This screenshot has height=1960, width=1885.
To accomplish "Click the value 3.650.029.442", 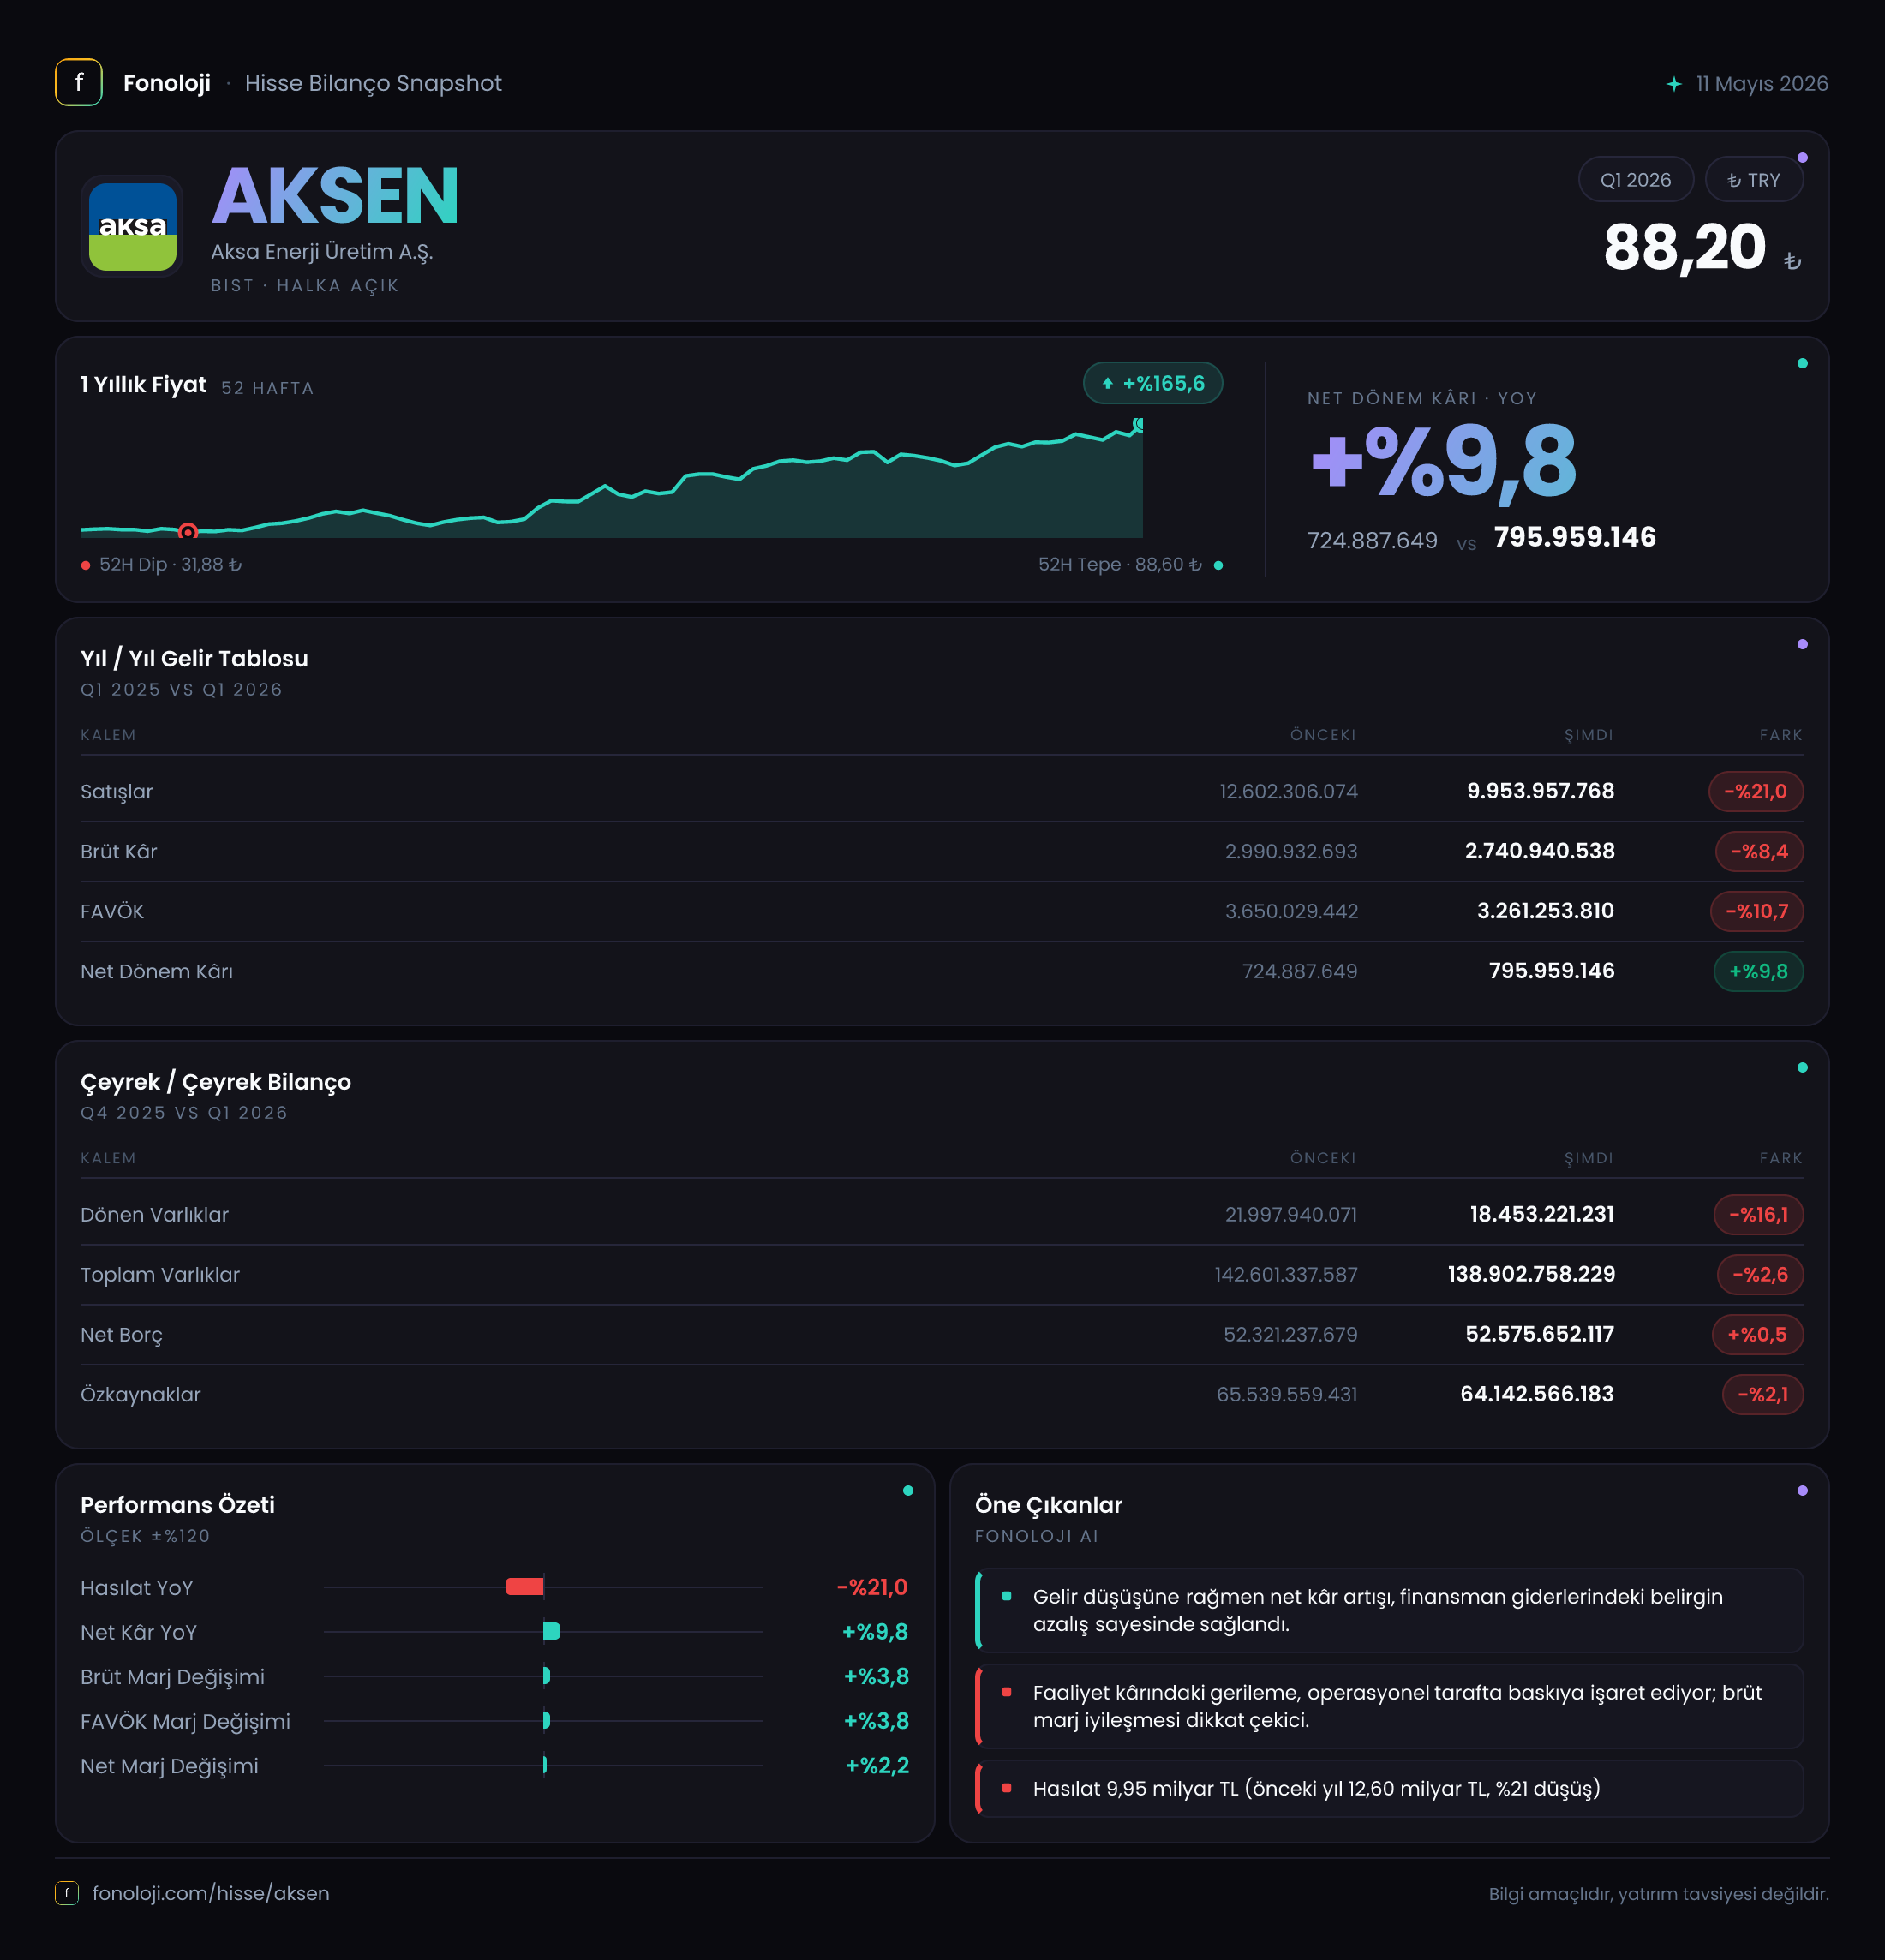I will (x=1291, y=911).
